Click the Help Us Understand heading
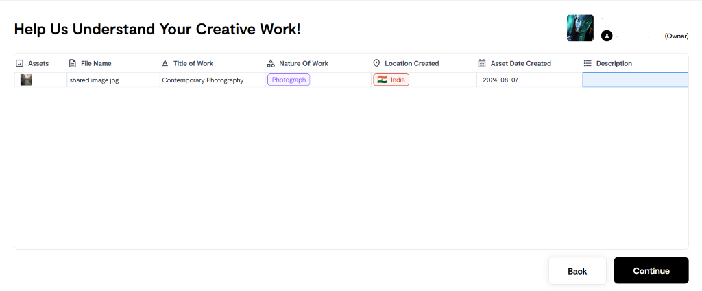The image size is (702, 291). [x=157, y=29]
